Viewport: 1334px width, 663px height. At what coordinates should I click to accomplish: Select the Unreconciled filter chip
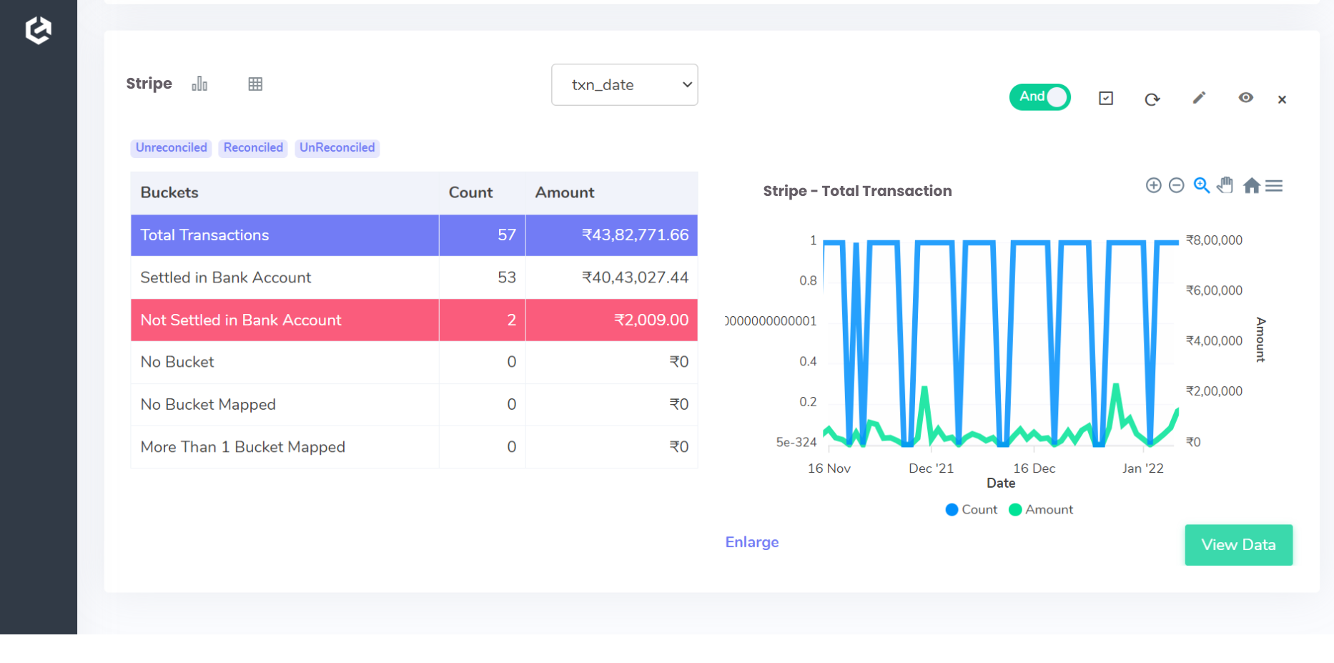point(171,147)
